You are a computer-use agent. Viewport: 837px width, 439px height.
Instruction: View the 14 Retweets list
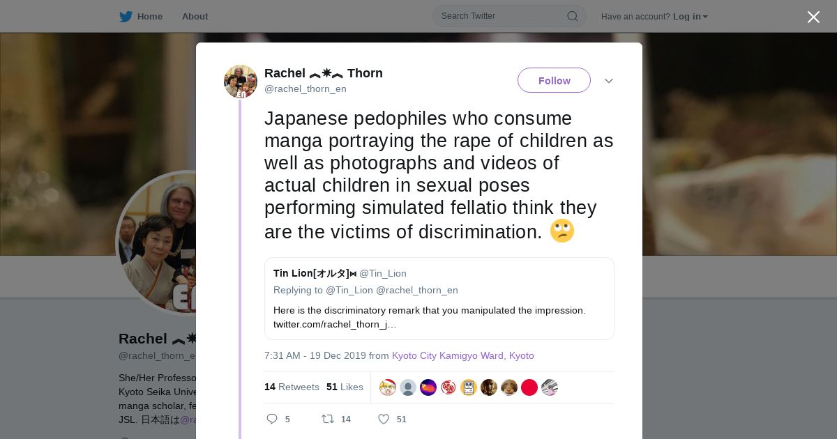[292, 387]
